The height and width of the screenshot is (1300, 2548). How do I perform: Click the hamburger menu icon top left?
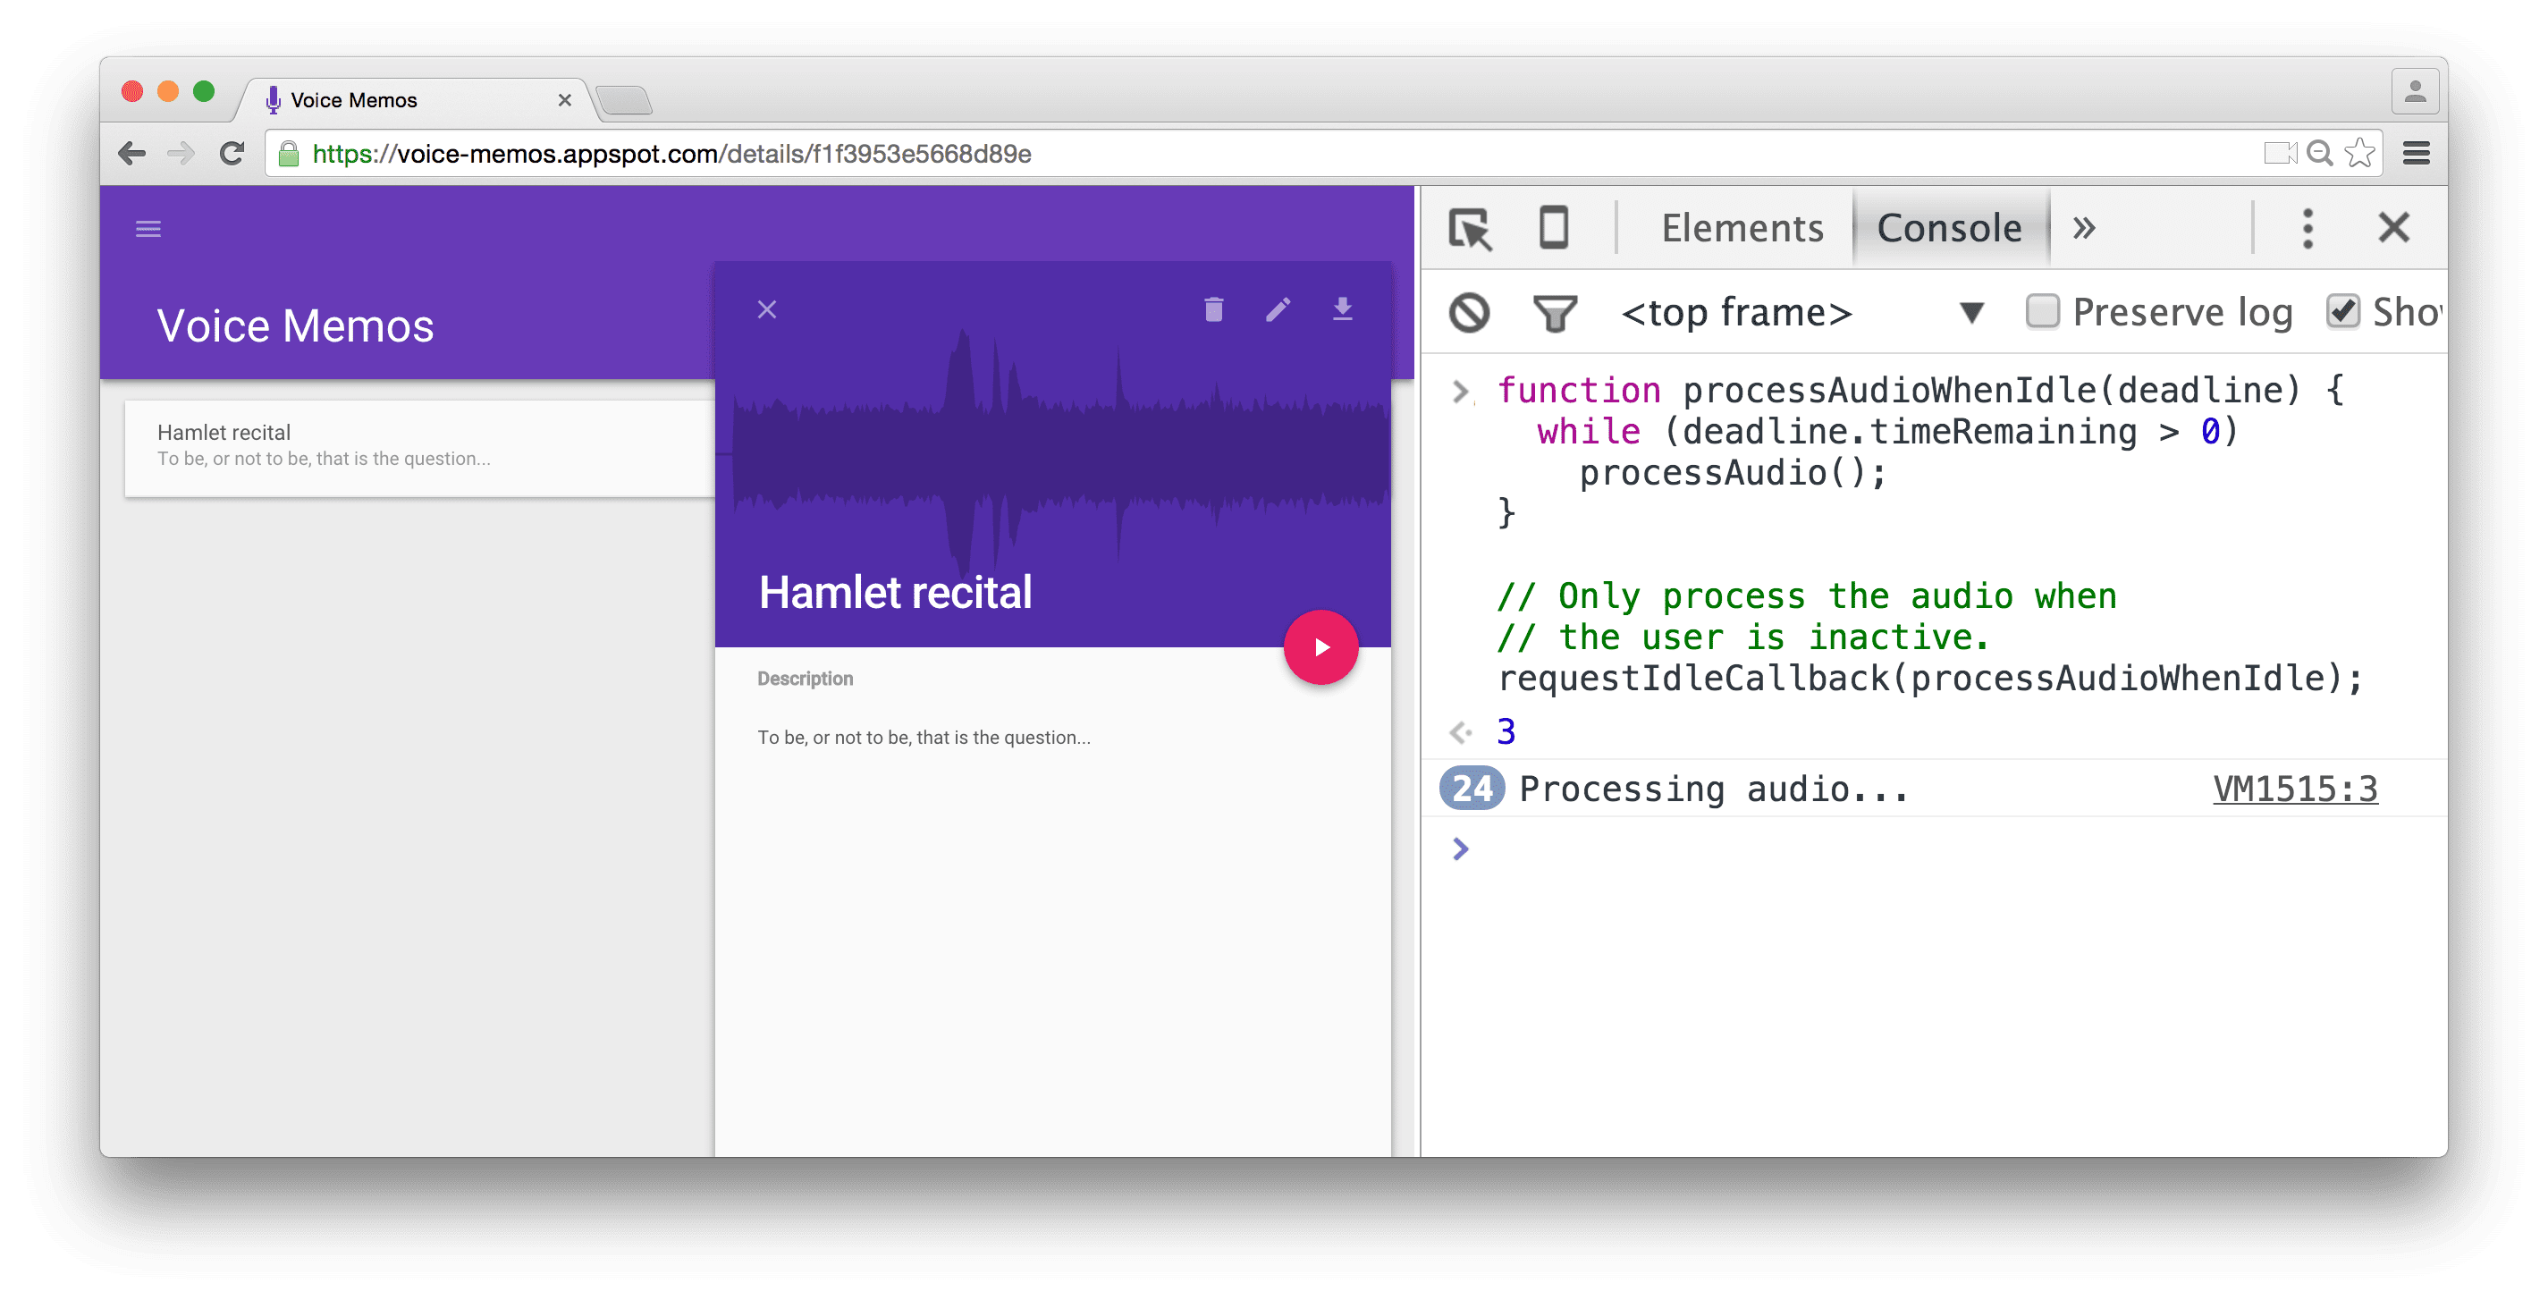[149, 229]
